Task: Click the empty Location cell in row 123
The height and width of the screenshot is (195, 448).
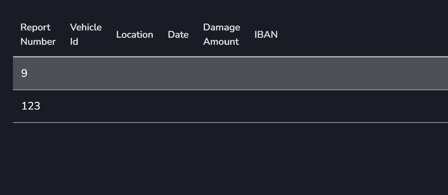Action: 135,106
